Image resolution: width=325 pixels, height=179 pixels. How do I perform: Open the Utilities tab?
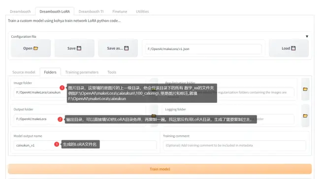(142, 12)
